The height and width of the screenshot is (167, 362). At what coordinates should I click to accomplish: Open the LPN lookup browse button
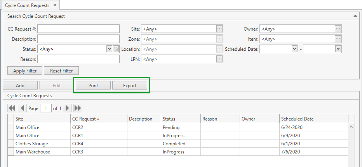[x=219, y=59]
